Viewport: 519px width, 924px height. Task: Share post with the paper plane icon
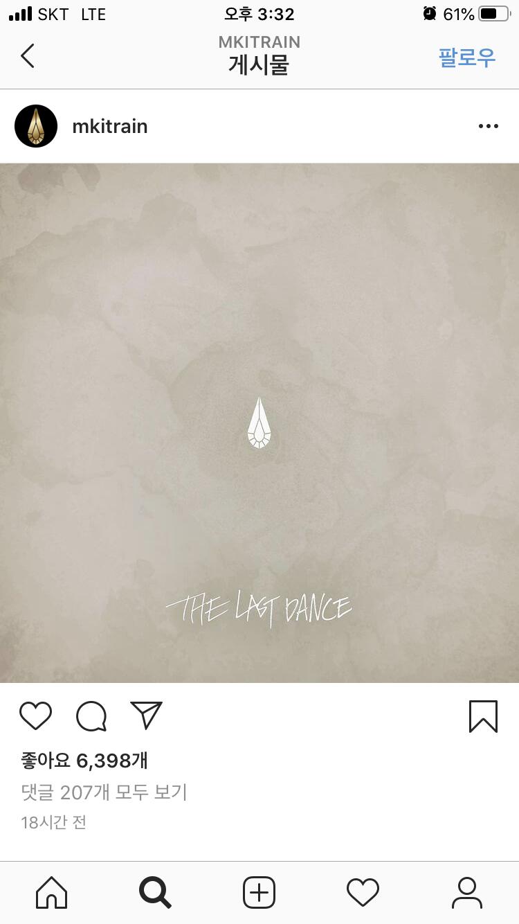146,716
